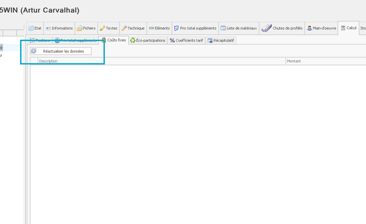The height and width of the screenshot is (224, 366).
Task: Open top-row Prix total suppléments tab
Action: click(195, 28)
